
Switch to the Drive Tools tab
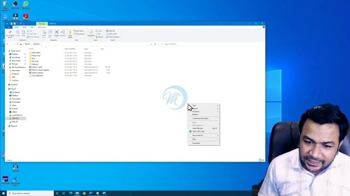click(x=42, y=27)
